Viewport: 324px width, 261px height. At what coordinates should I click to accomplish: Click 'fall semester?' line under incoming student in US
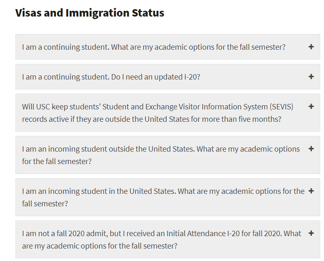[x=45, y=203]
